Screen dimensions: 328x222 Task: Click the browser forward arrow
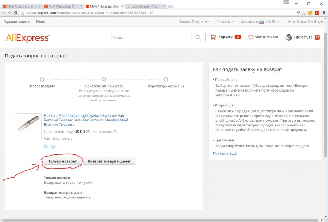pos(9,13)
